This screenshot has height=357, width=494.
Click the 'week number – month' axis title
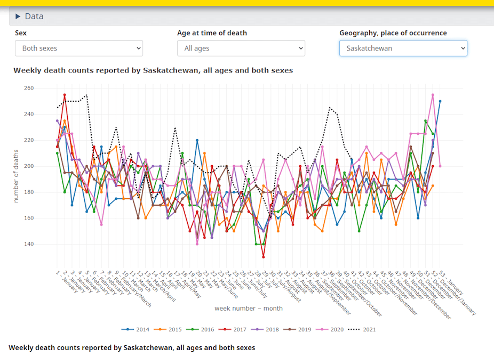pos(249,309)
